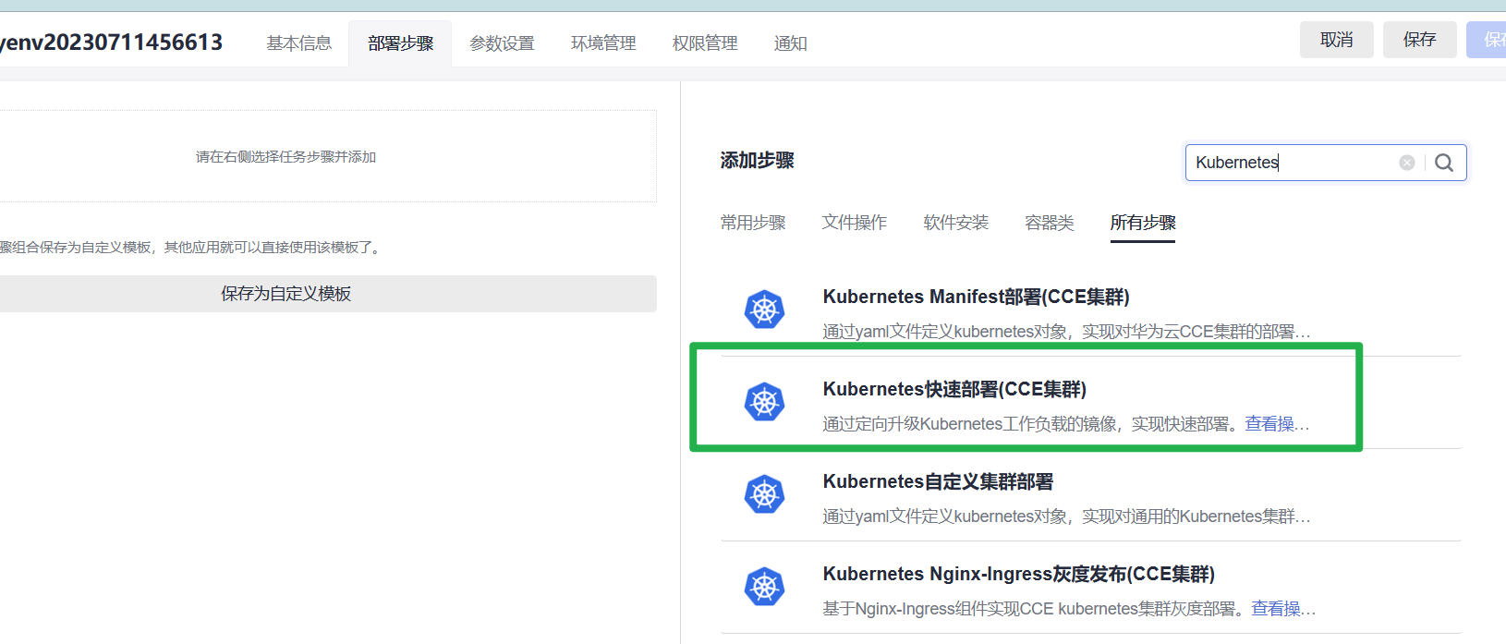
Task: Open the 部署步骤 tab
Action: click(x=400, y=43)
